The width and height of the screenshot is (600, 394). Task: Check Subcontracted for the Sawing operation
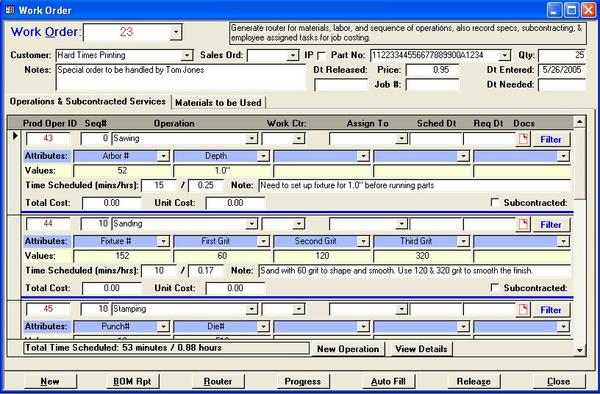tap(495, 203)
